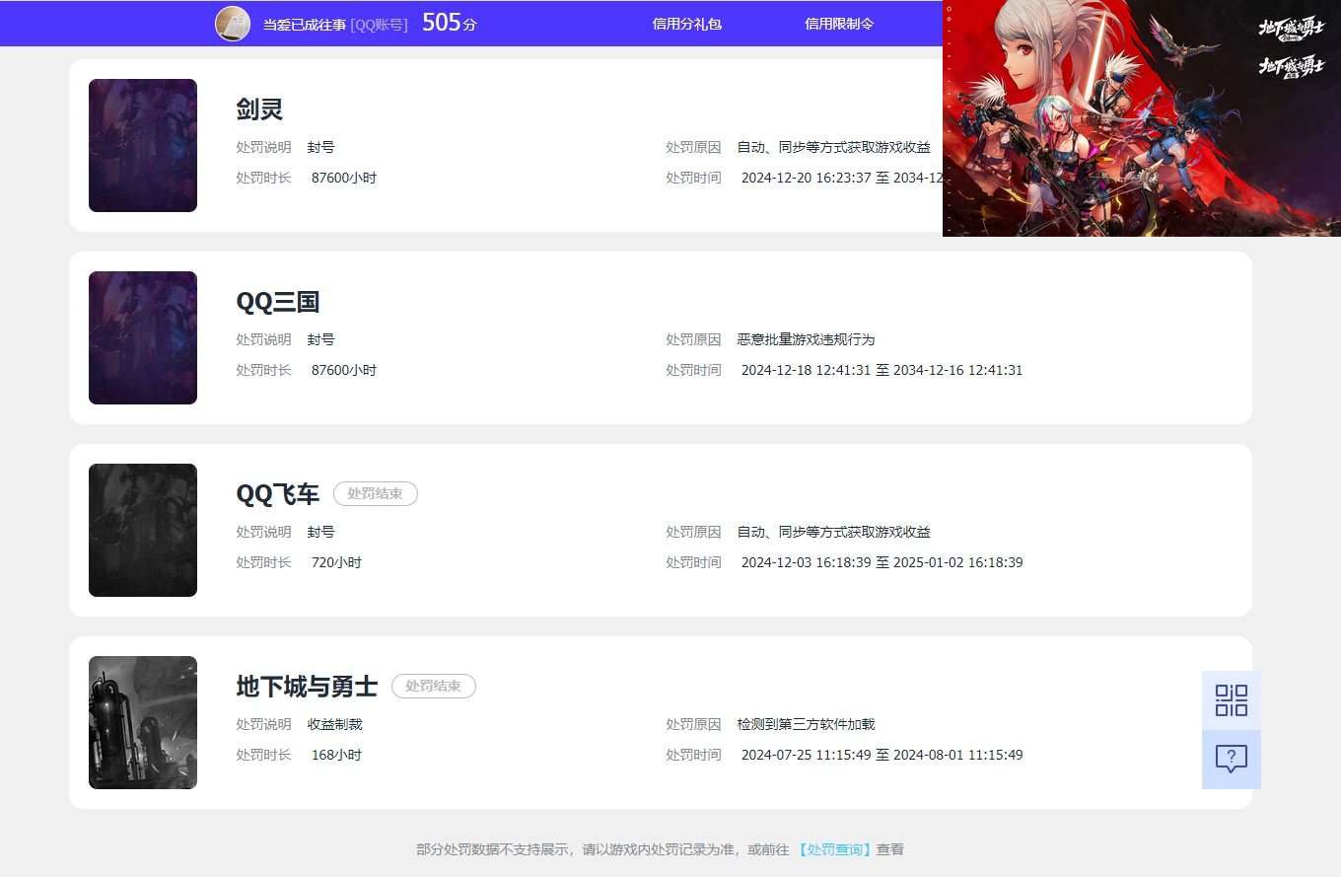Switch to the 信用限制令 tab
The width and height of the screenshot is (1341, 877).
[839, 24]
